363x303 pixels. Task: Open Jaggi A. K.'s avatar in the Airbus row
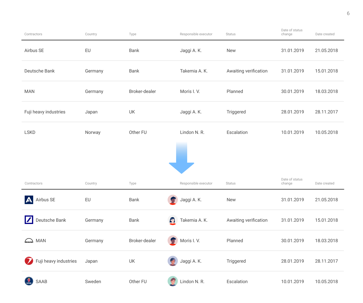[x=173, y=200]
